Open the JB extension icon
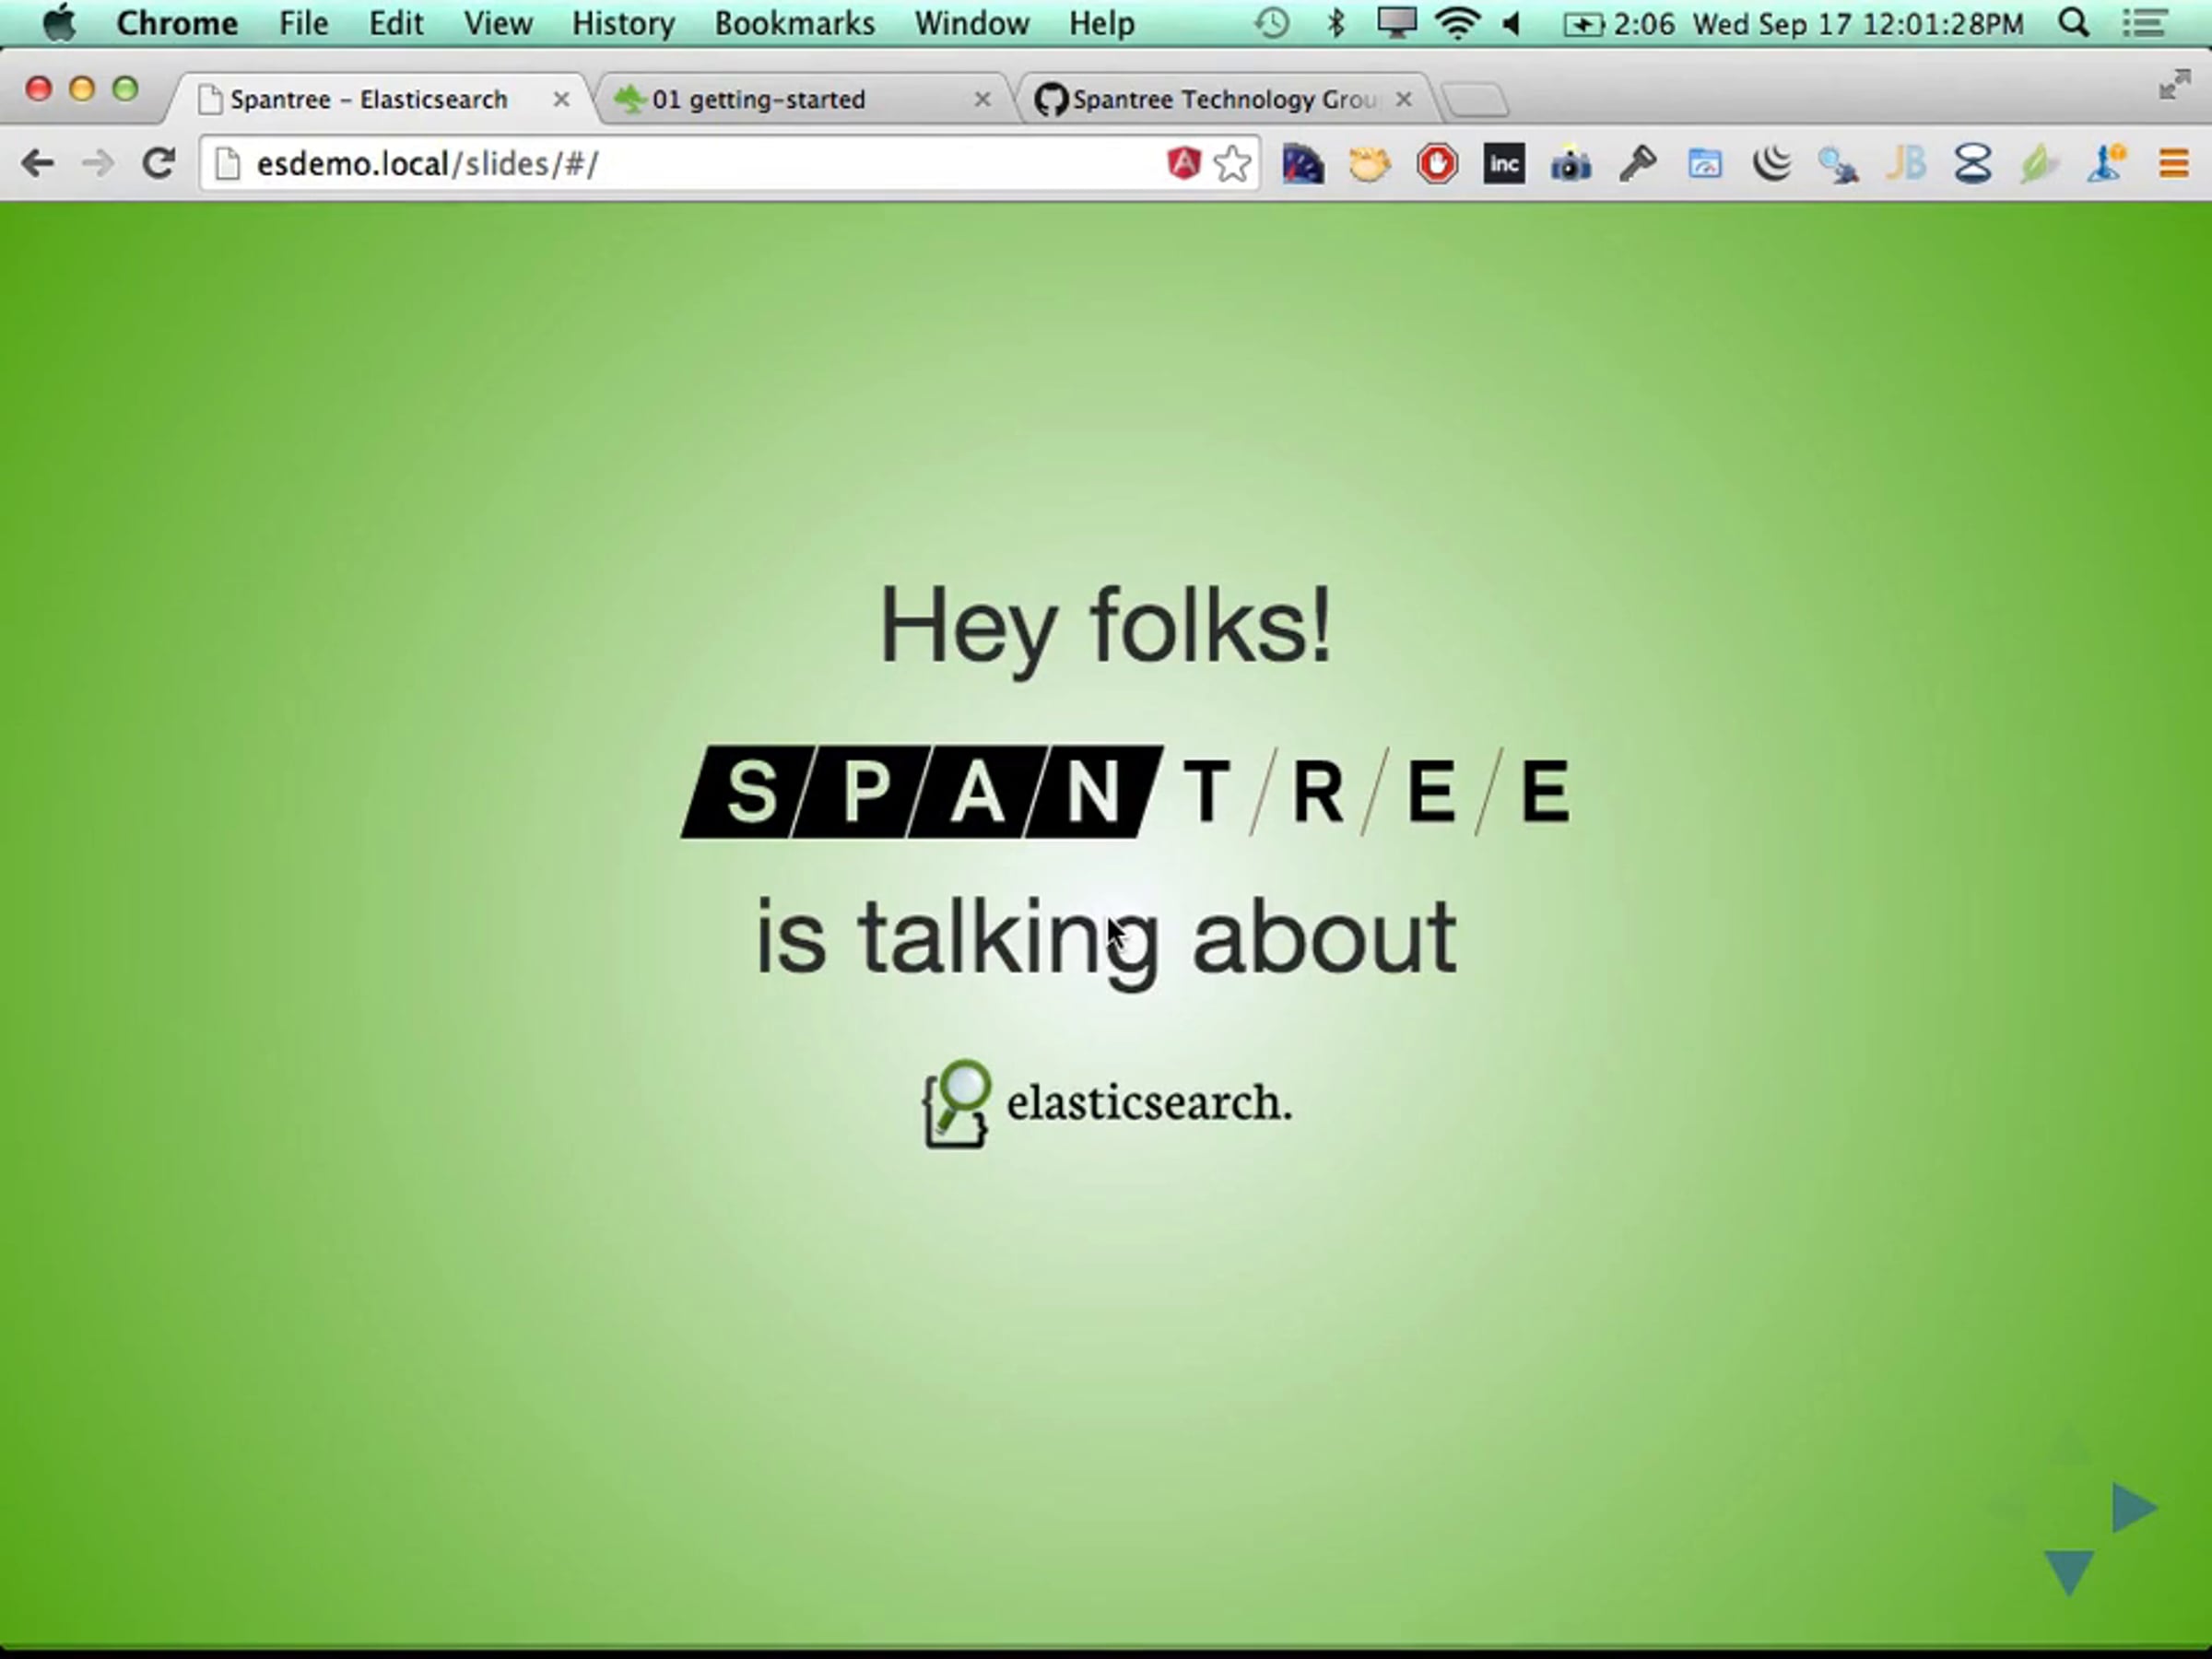2212x1659 pixels. pos(1906,164)
